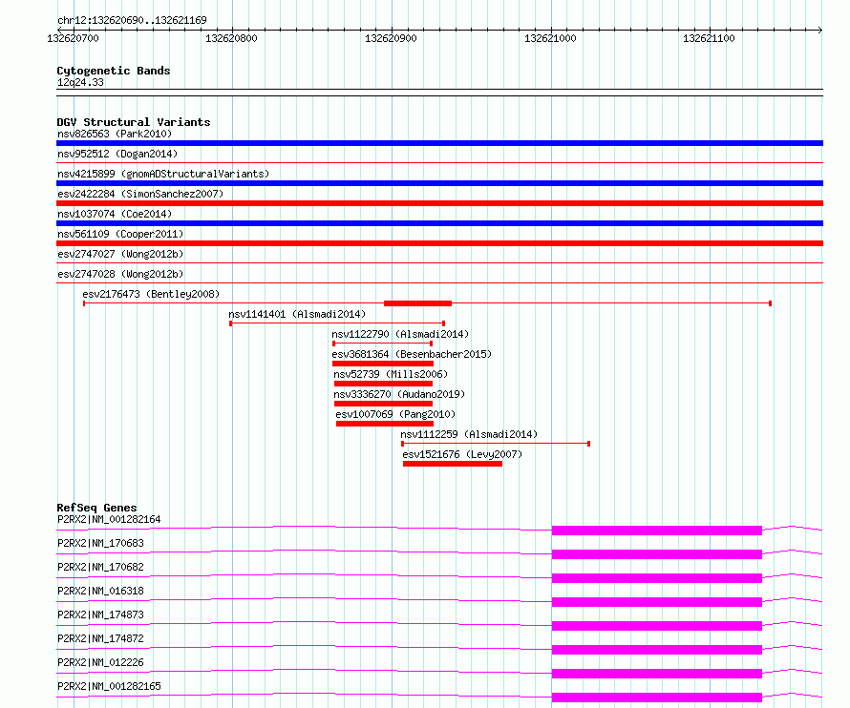The image size is (850, 708).
Task: Open the RefSeq Genes track heading
Action: click(97, 508)
